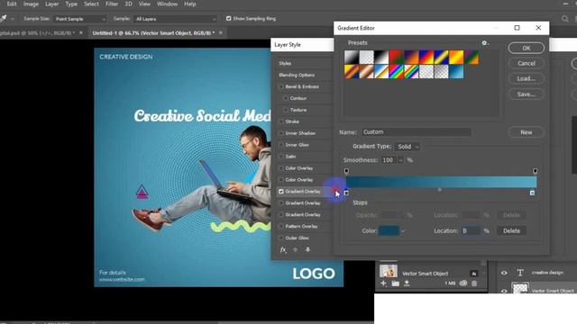577x324 pixels.
Task: Click the move effect up arrow
Action: (x=295, y=250)
